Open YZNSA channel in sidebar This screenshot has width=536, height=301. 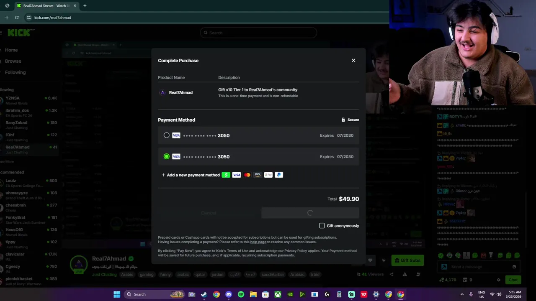tap(28, 100)
